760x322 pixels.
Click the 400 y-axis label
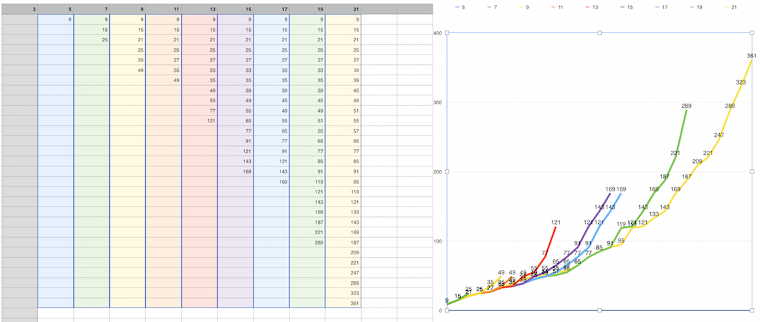(438, 33)
